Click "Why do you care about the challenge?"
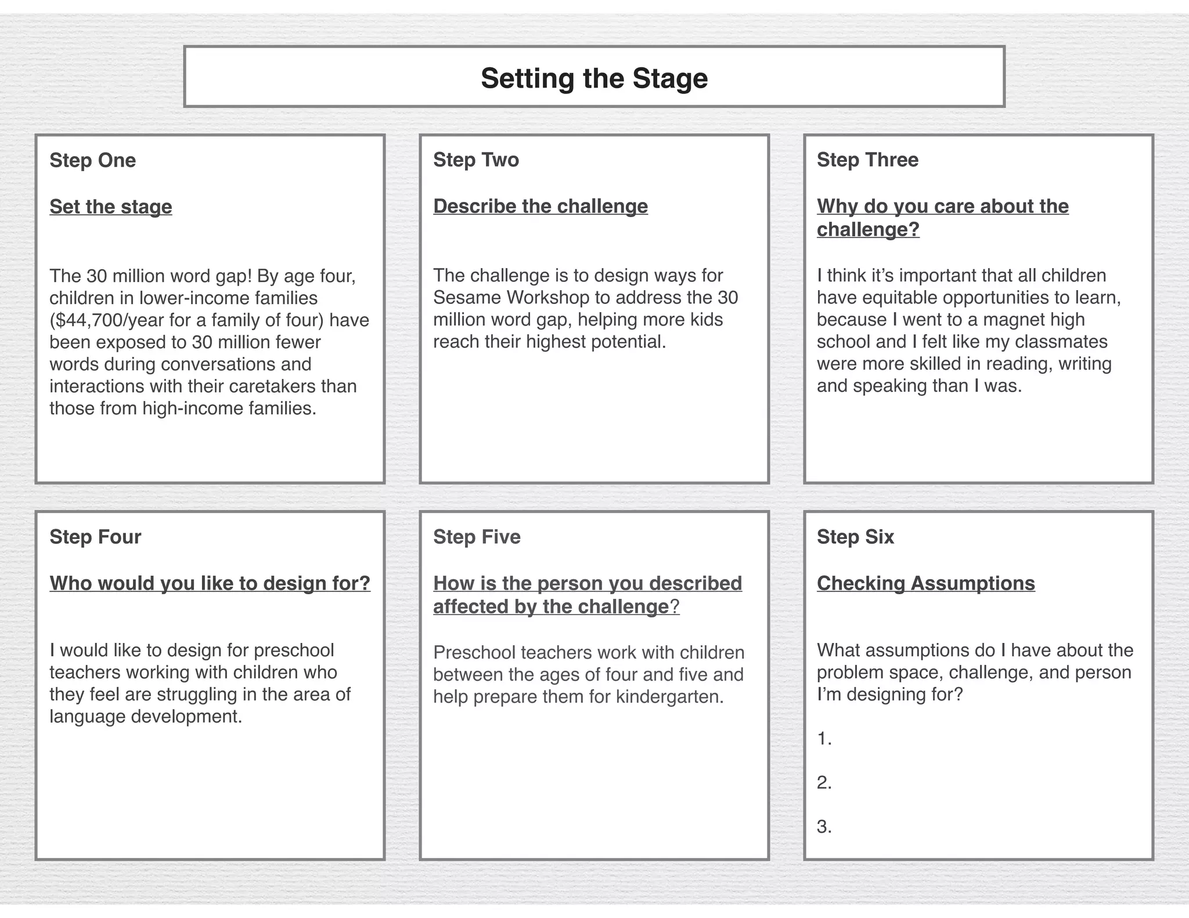 click(x=942, y=218)
